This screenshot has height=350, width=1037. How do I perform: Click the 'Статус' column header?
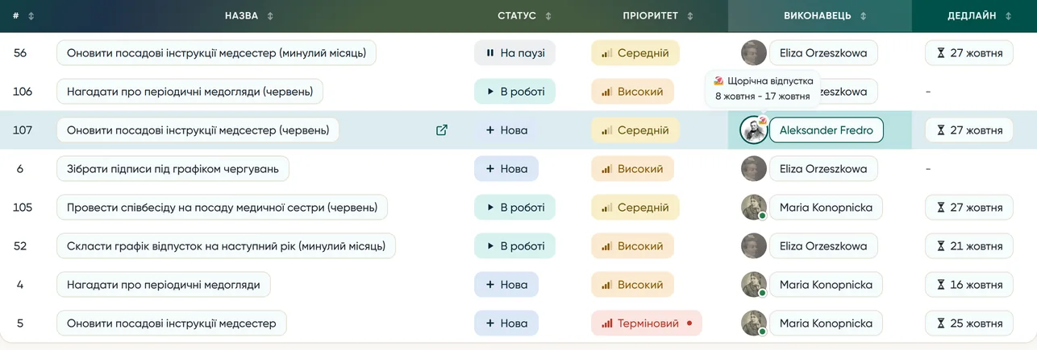coord(517,16)
